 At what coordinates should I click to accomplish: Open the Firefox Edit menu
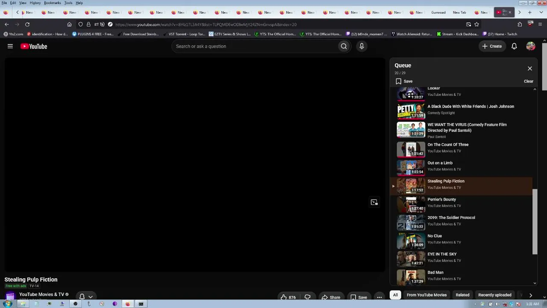click(13, 3)
